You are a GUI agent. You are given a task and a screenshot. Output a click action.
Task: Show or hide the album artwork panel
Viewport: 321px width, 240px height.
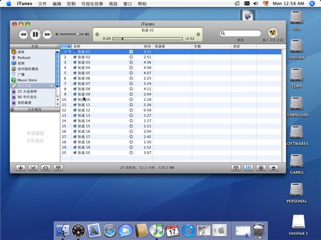[x=58, y=167]
